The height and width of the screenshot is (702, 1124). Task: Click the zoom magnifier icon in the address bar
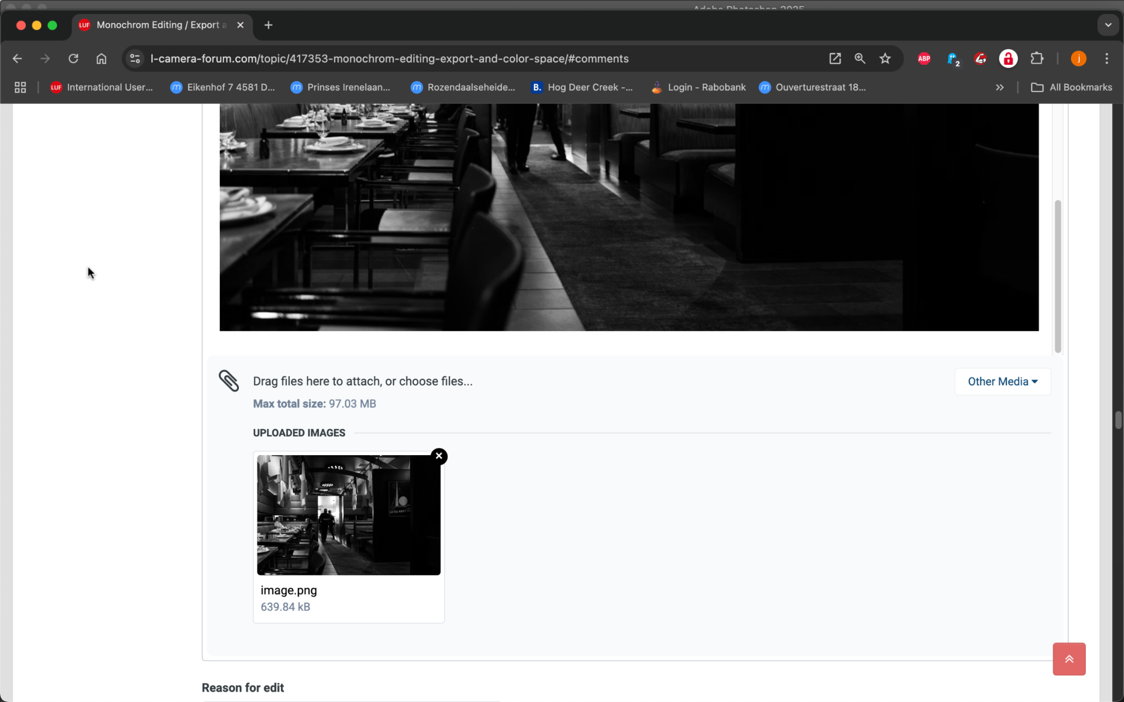pos(859,59)
